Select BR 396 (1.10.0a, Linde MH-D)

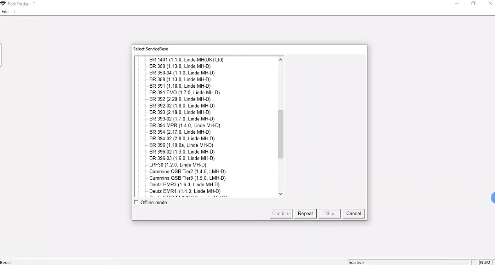click(181, 145)
